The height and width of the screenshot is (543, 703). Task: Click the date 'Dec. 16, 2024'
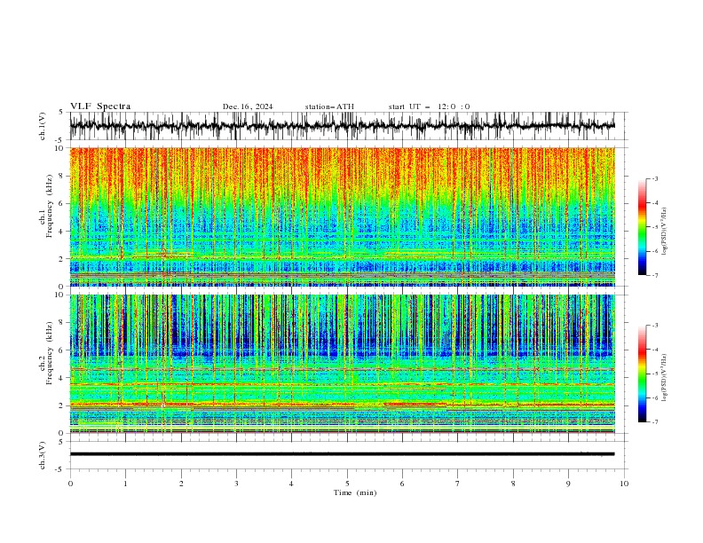tap(248, 106)
